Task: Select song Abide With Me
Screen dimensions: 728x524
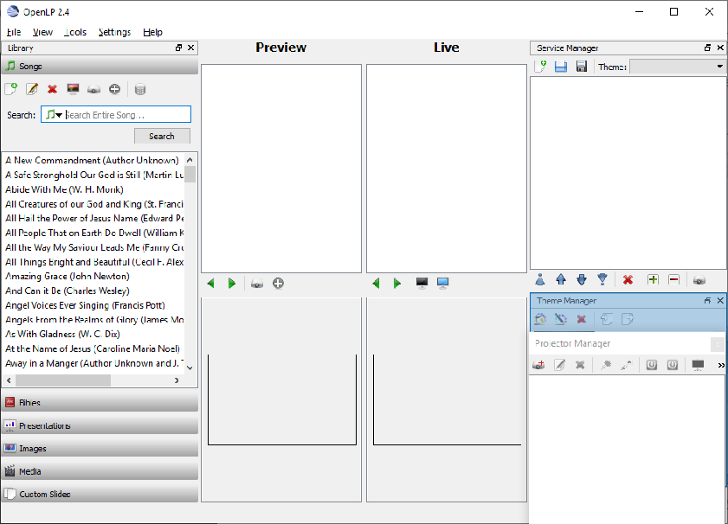Action: 64,189
